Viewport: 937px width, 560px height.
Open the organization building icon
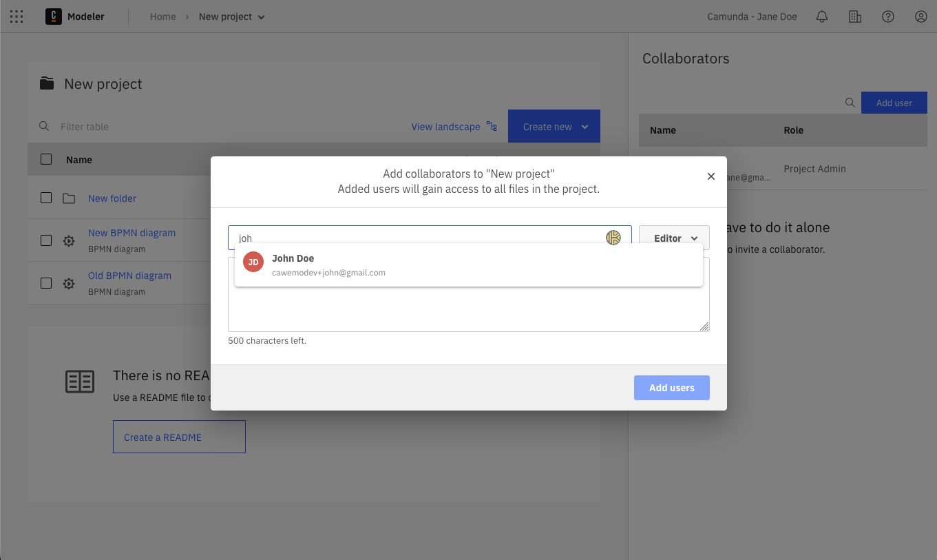(855, 17)
